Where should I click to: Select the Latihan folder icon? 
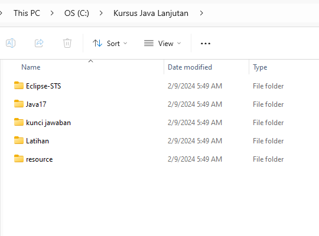[19, 140]
